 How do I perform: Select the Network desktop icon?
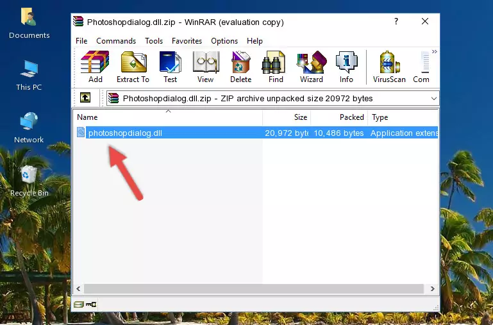[x=29, y=128]
